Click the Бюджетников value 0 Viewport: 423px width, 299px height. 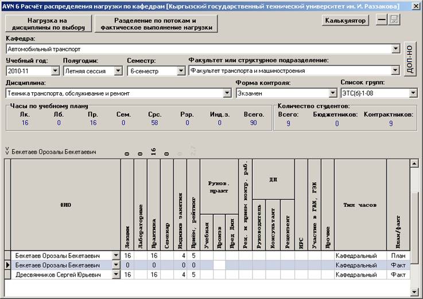(337, 124)
